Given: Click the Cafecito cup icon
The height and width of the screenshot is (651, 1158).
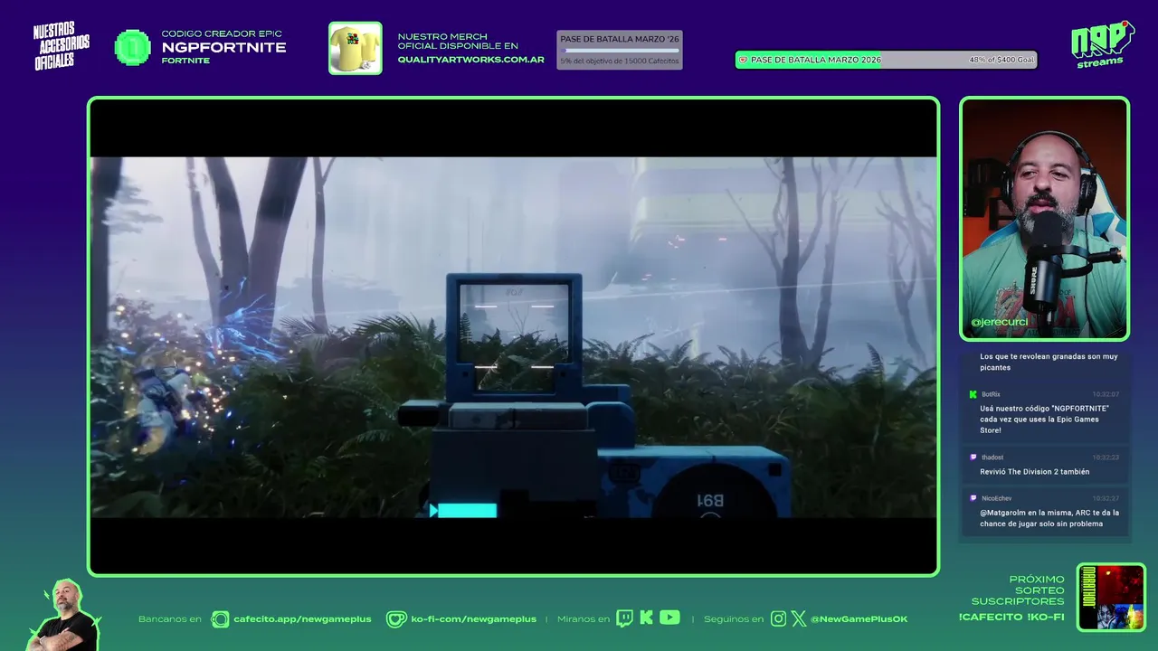Looking at the screenshot, I should tap(220, 618).
